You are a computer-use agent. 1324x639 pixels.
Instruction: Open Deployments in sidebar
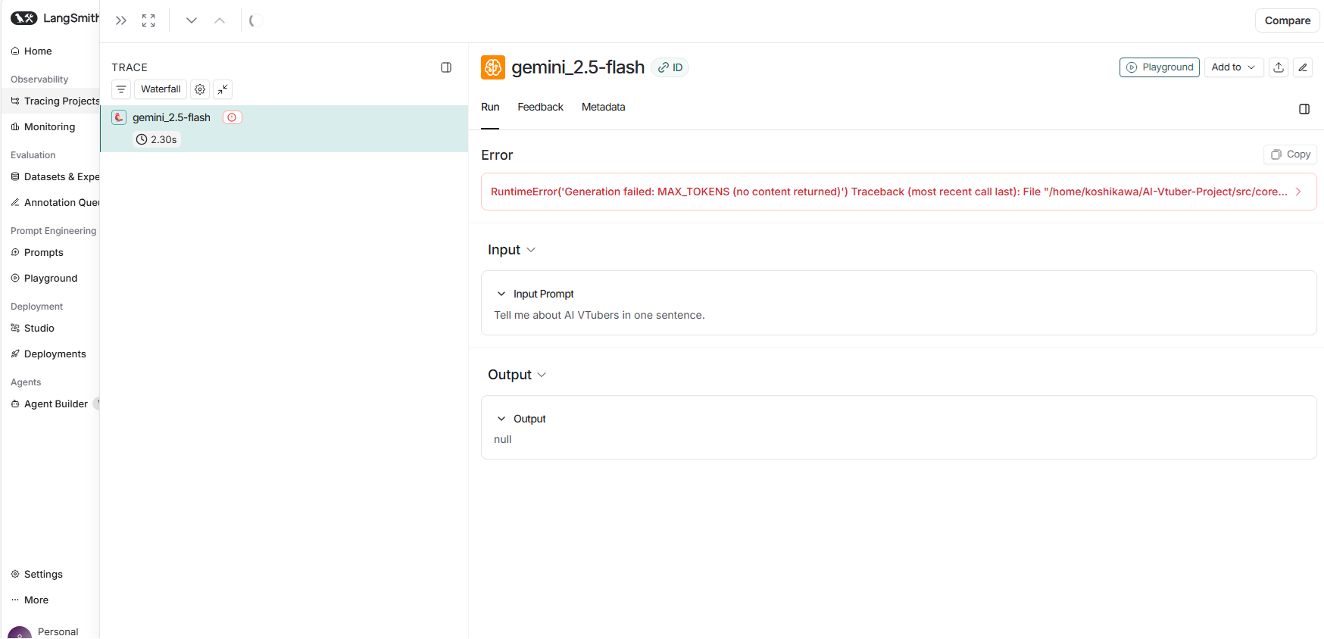click(x=50, y=354)
